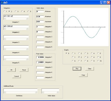111x101 pixels.
Task: Click the Minimum initial value field
Action: coord(40,11)
